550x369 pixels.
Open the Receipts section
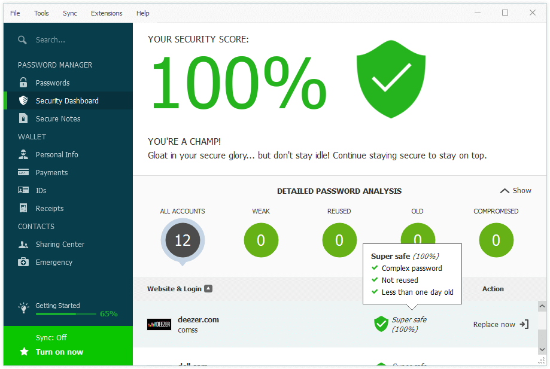point(50,208)
